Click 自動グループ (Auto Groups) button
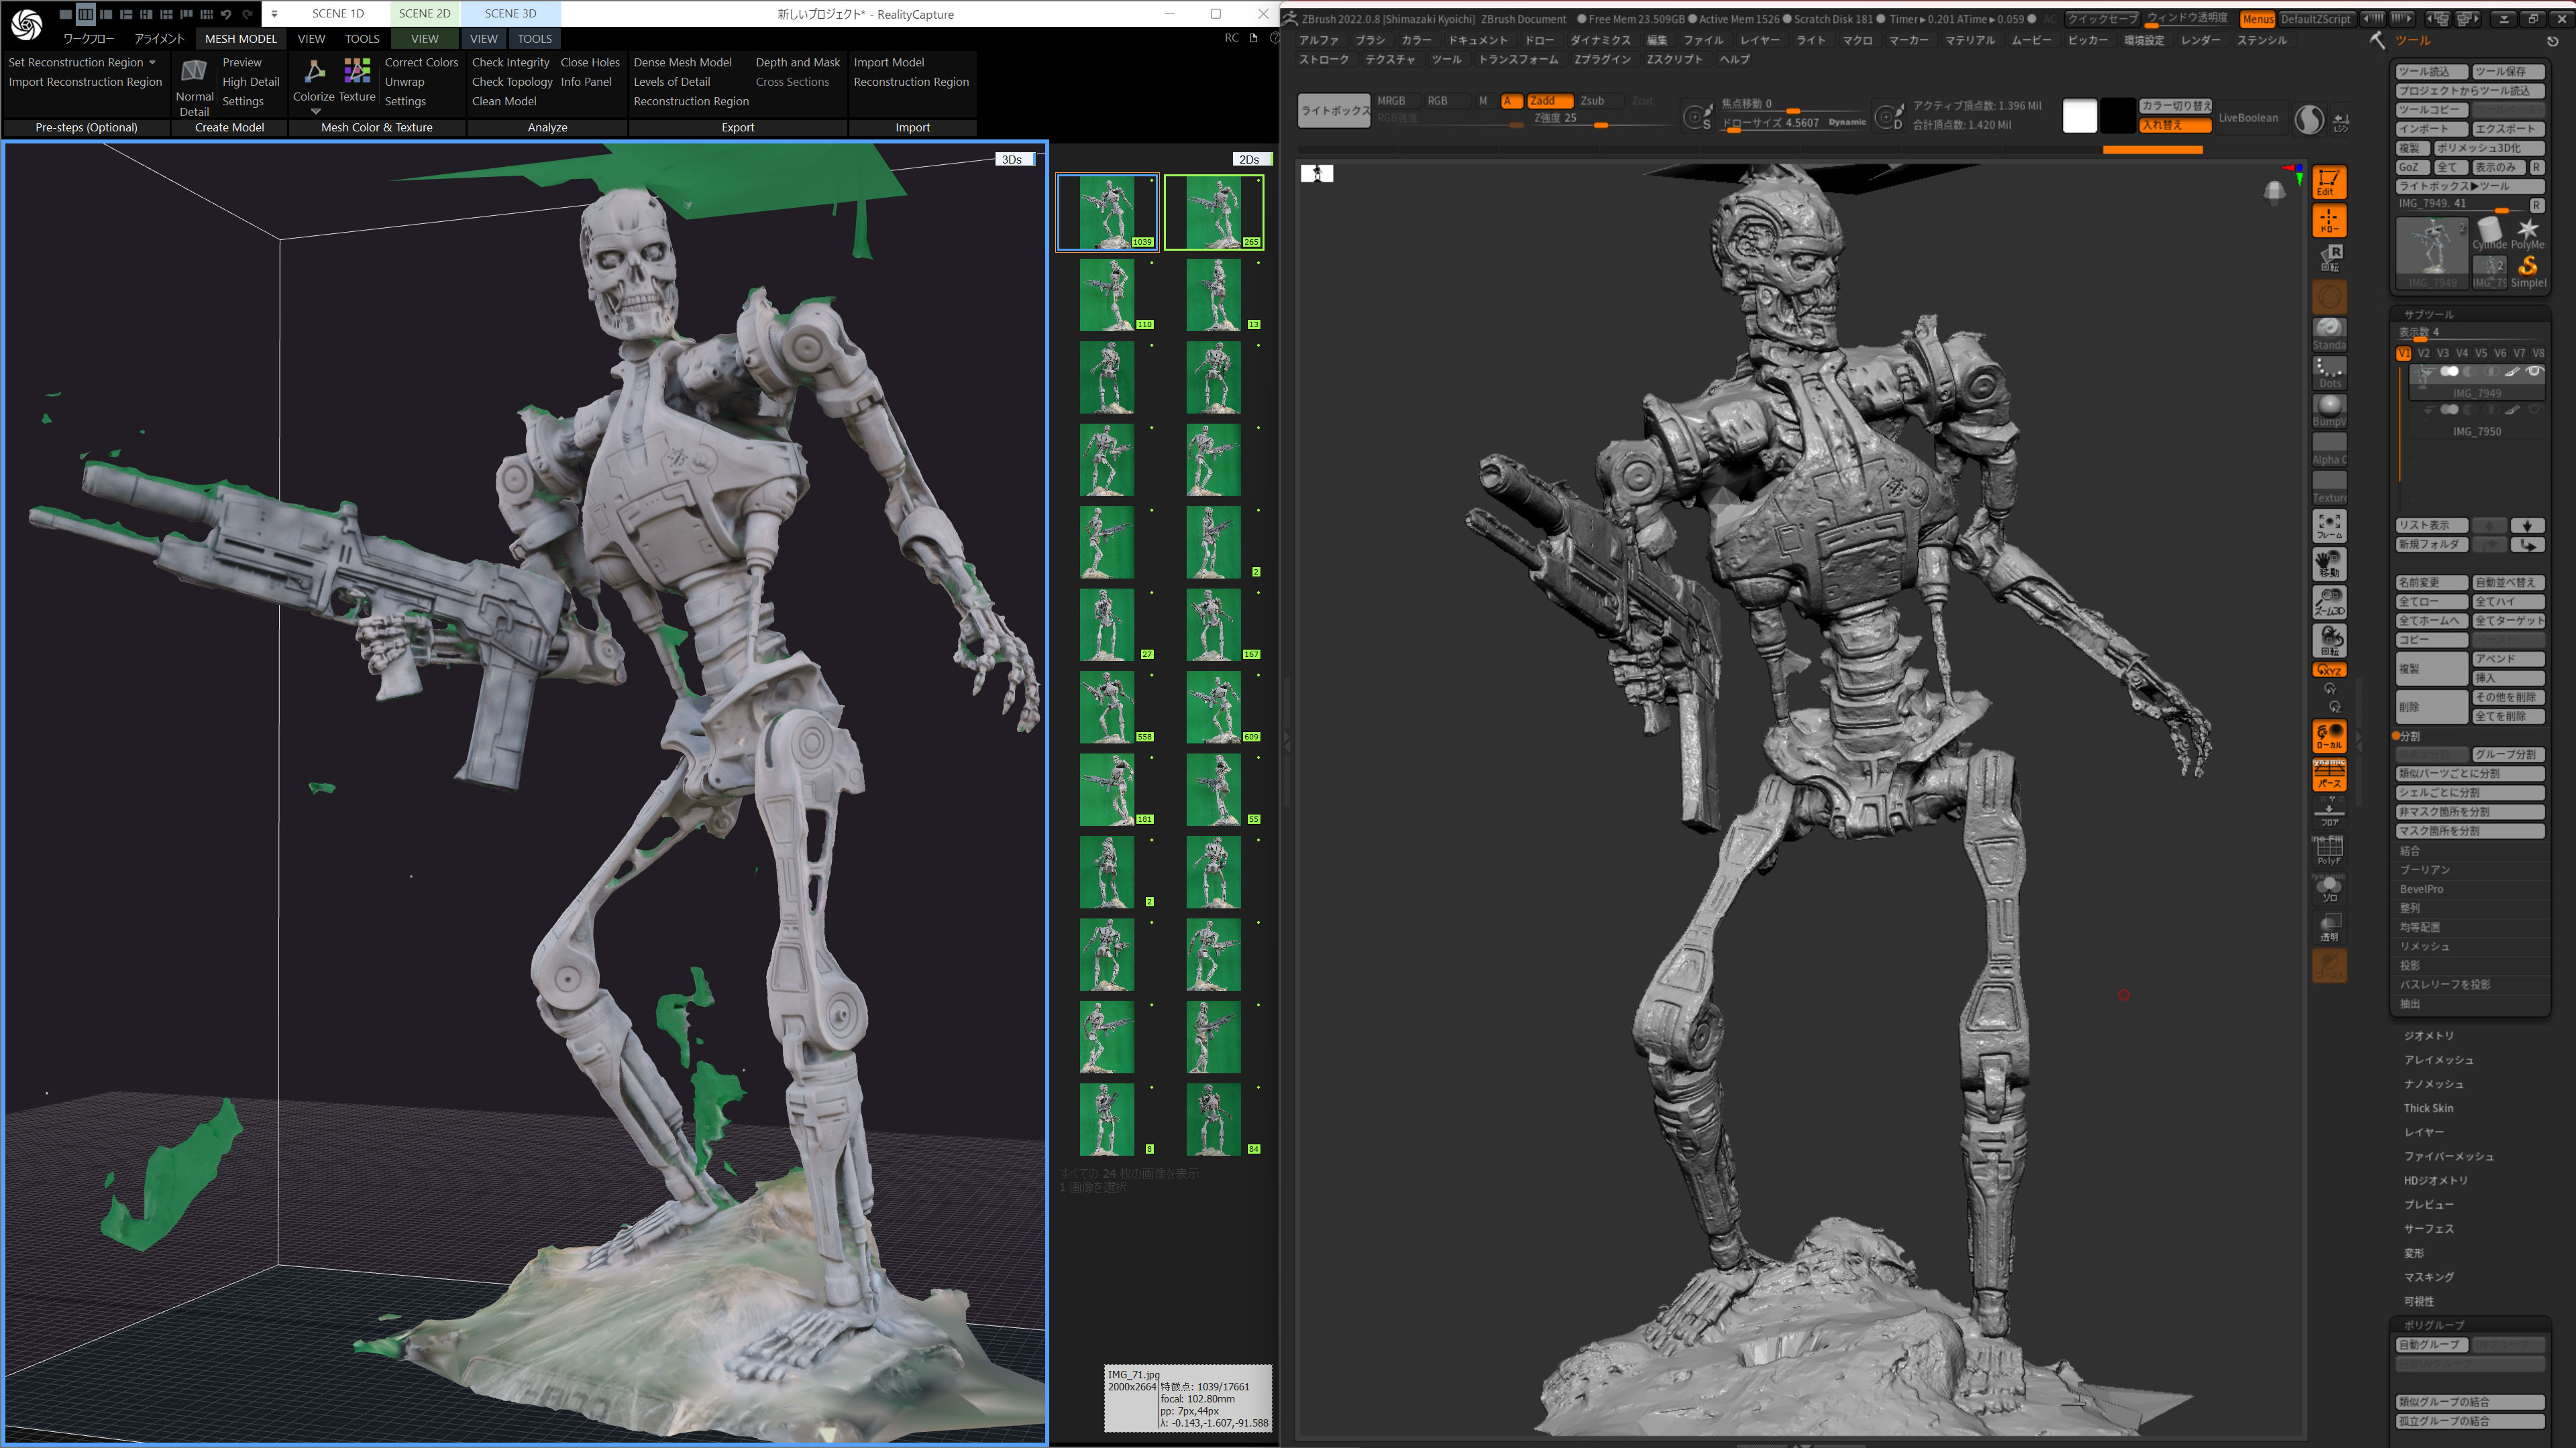The image size is (2576, 1448). point(2432,1345)
